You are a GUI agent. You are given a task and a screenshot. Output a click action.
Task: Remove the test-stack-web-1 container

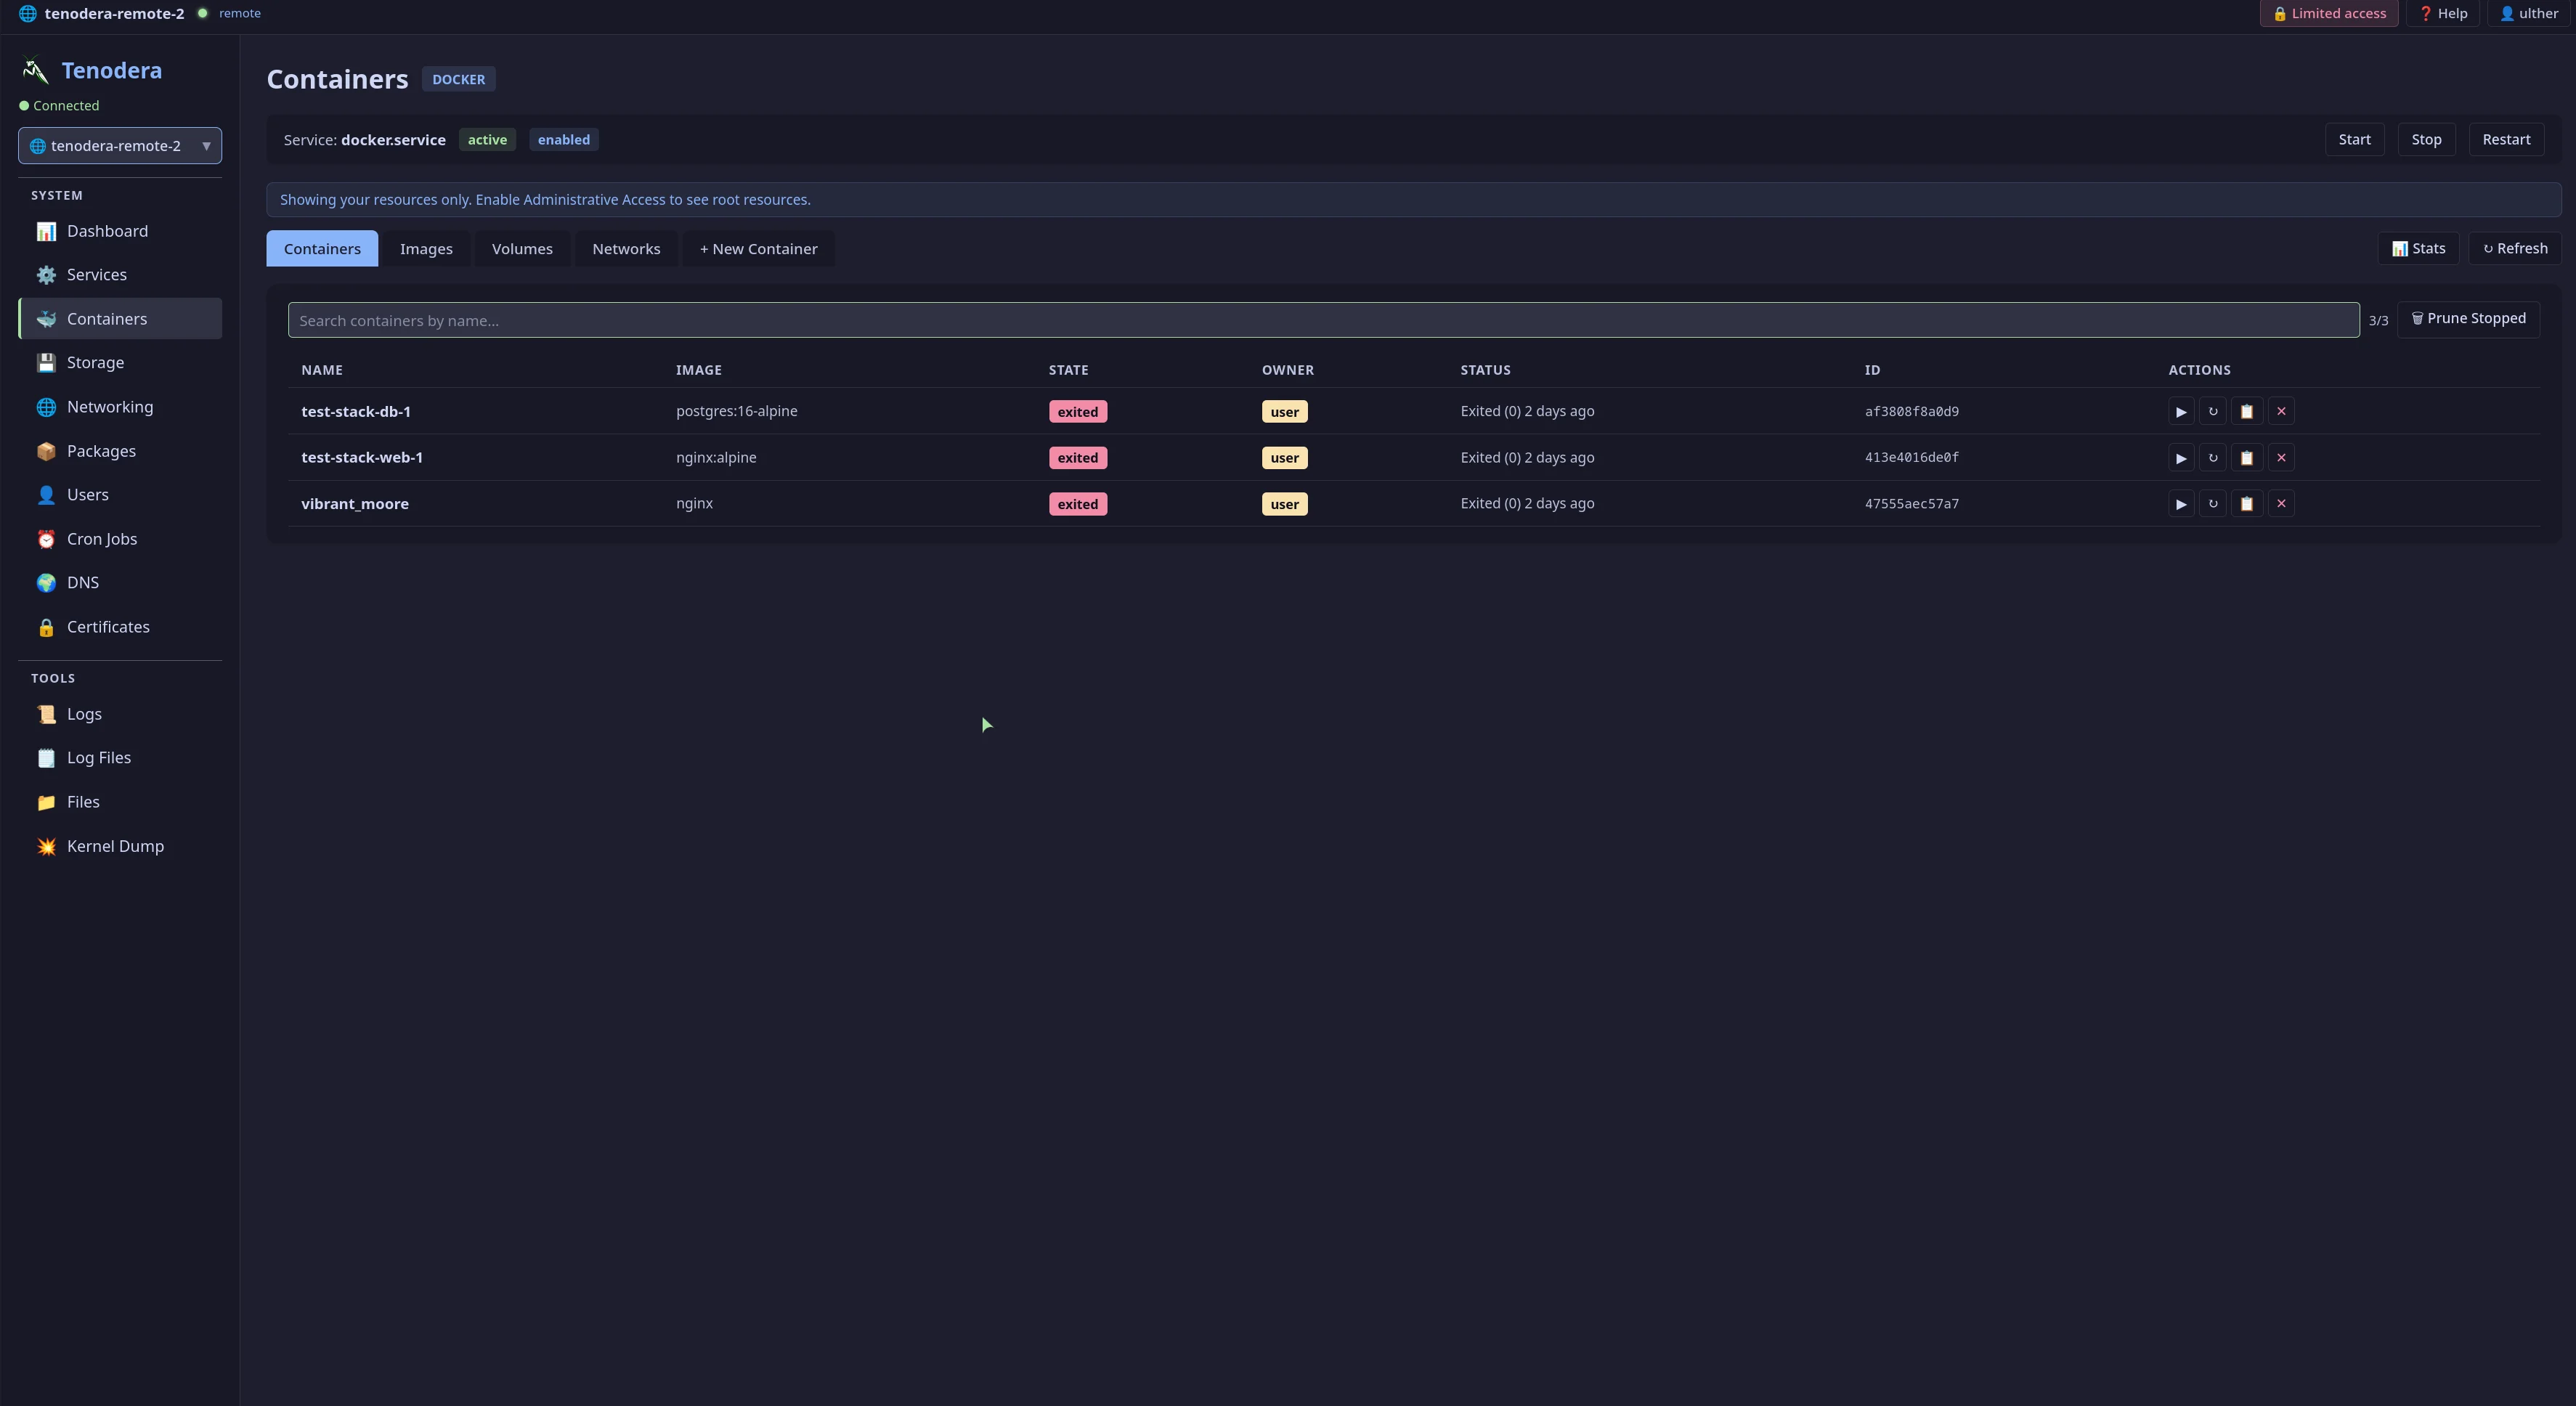pyautogui.click(x=2281, y=458)
